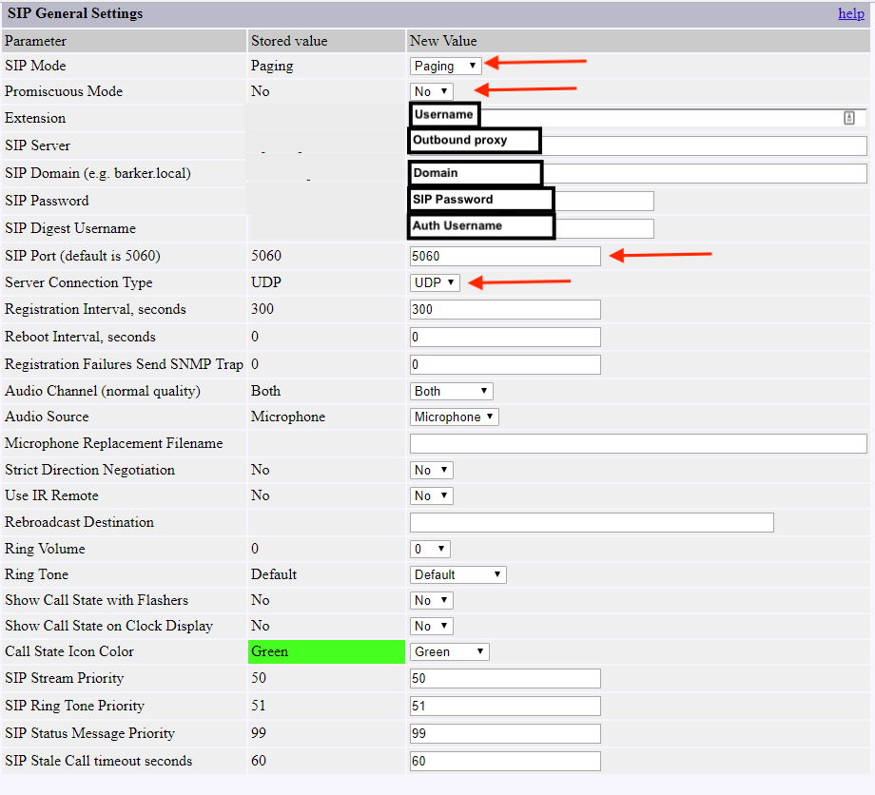This screenshot has width=875, height=795.
Task: Click stored Ring Tone value 'Default'
Action: pyautogui.click(x=274, y=574)
